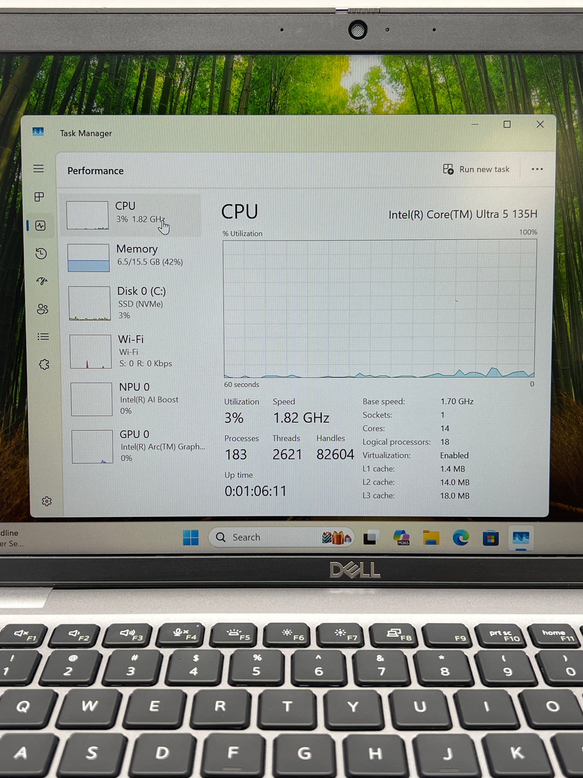Click the CPU mini graph thumbnail

click(x=87, y=215)
